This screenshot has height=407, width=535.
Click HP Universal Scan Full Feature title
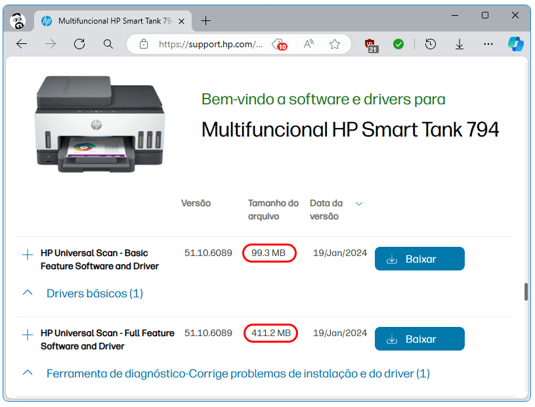pos(108,339)
